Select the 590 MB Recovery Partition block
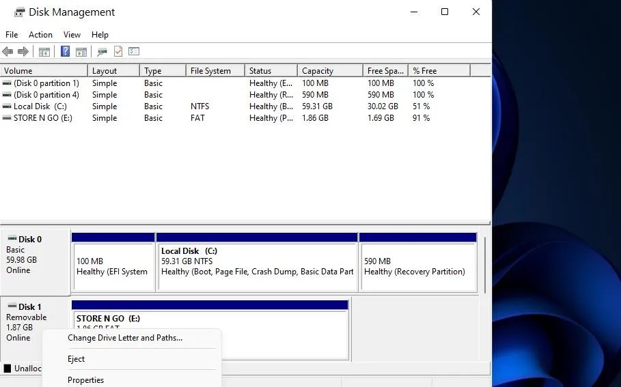The height and width of the screenshot is (387, 621). click(418, 262)
